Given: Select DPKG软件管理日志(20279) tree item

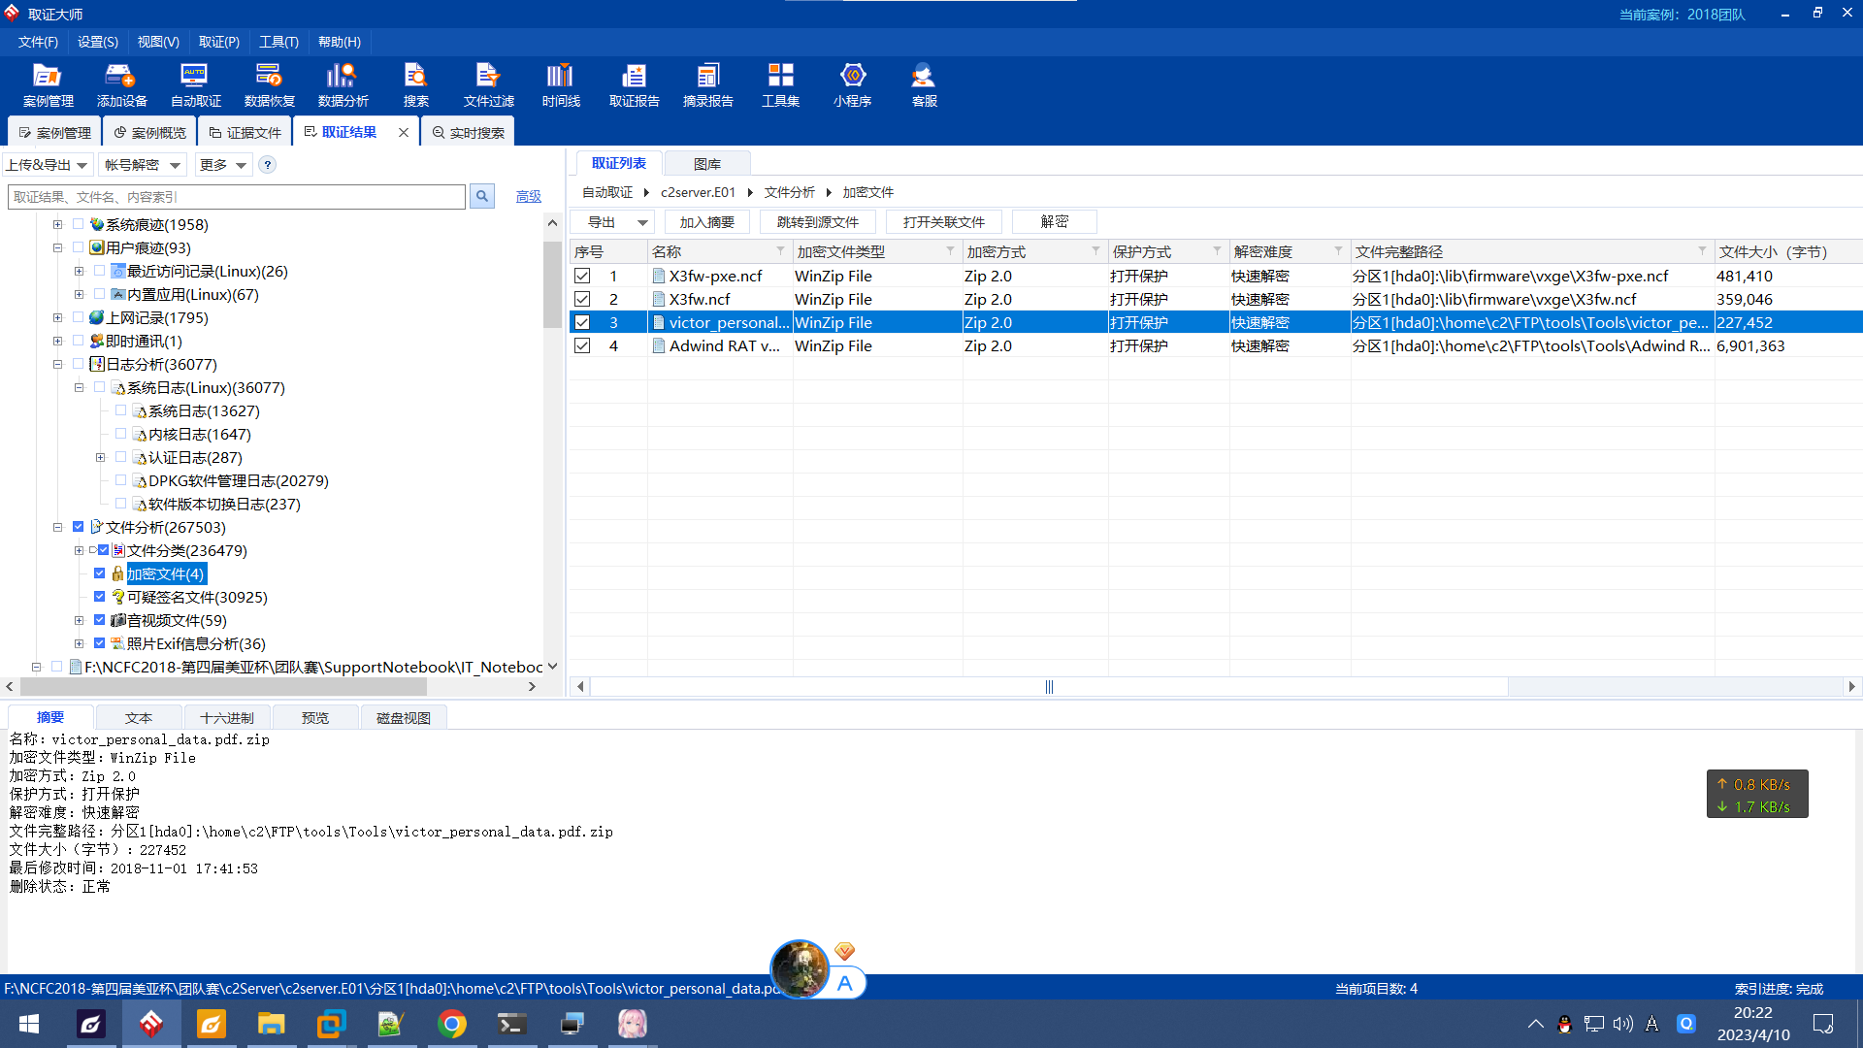Looking at the screenshot, I should [238, 480].
